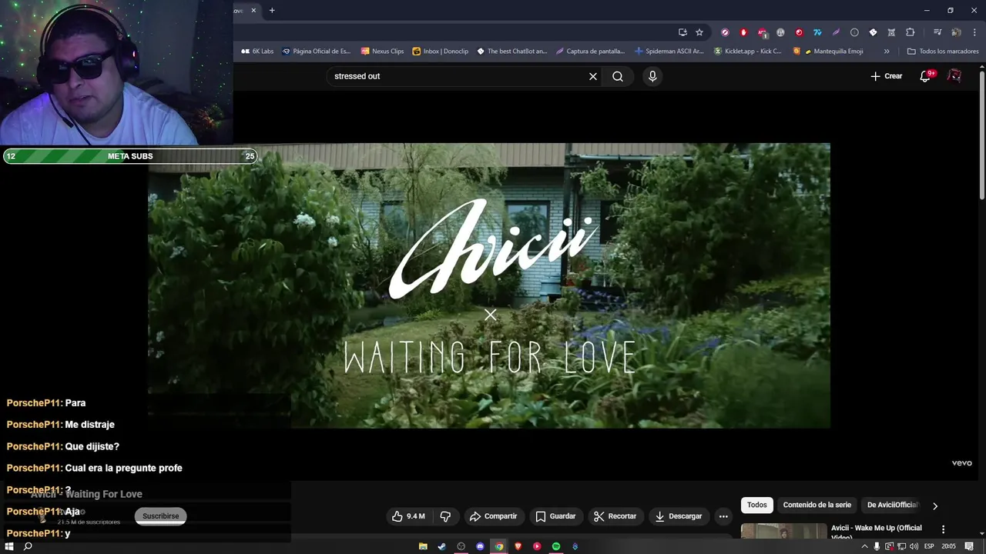The image size is (986, 554).
Task: Click the Avicii video player
Action: tap(489, 285)
